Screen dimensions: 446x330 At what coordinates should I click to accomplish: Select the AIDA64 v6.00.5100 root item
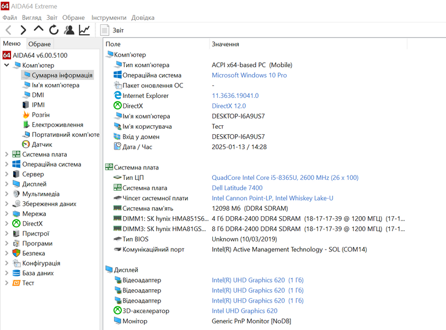[35, 55]
